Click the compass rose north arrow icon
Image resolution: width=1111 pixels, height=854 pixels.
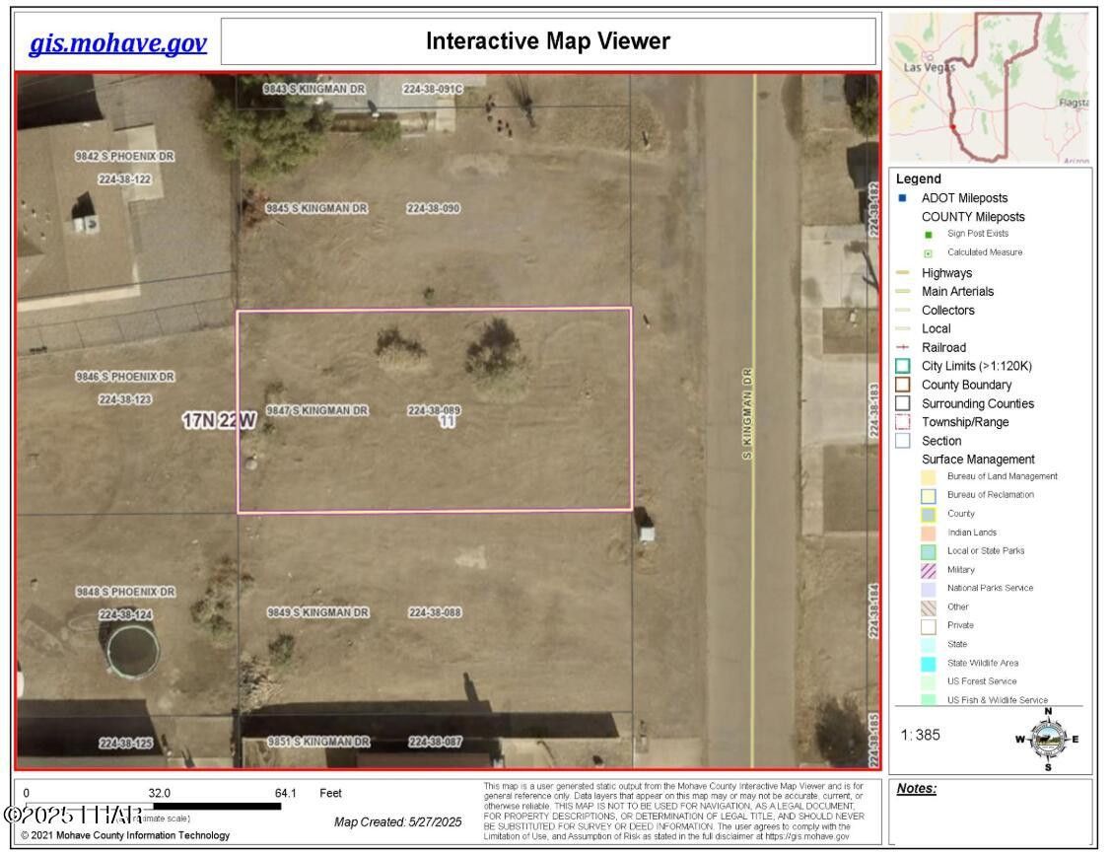pos(1048,738)
